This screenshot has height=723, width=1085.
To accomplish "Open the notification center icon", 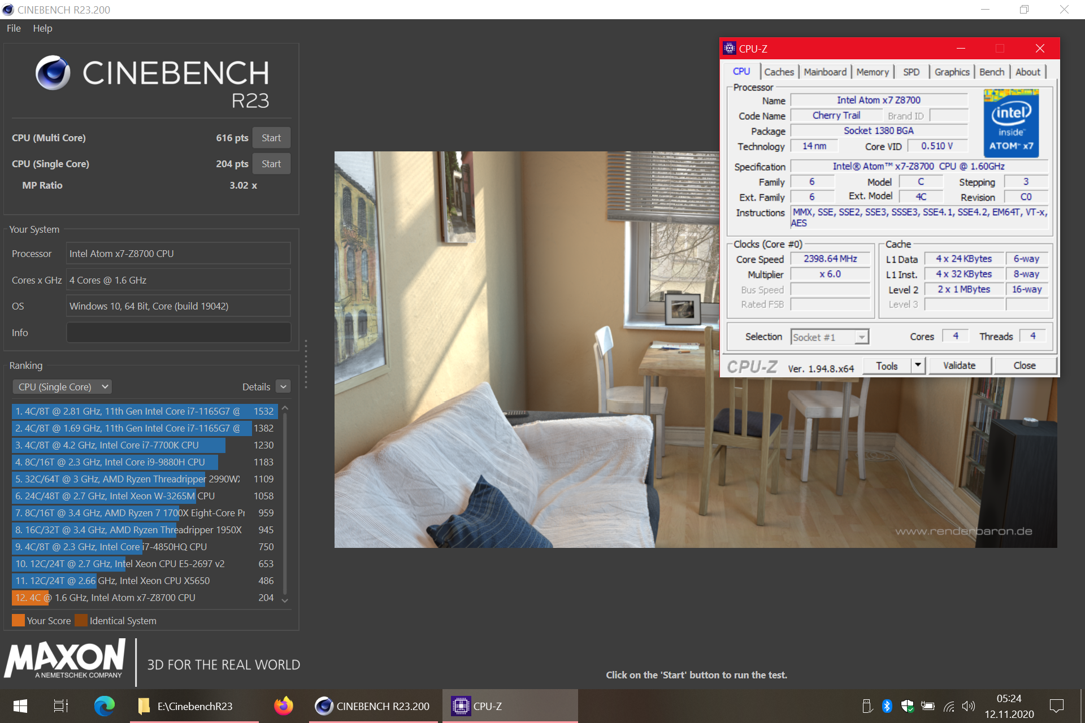I will point(1056,706).
